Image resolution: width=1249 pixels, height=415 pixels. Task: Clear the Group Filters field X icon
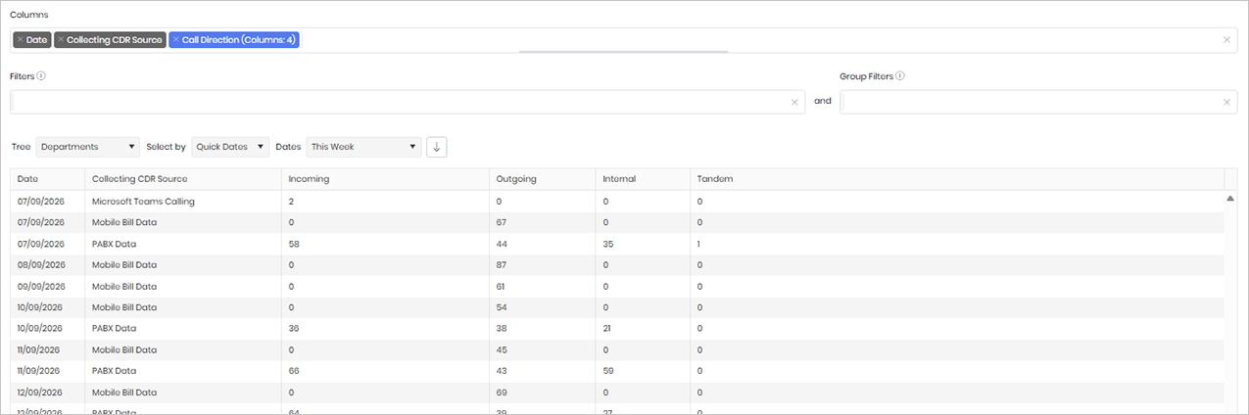coord(1226,102)
